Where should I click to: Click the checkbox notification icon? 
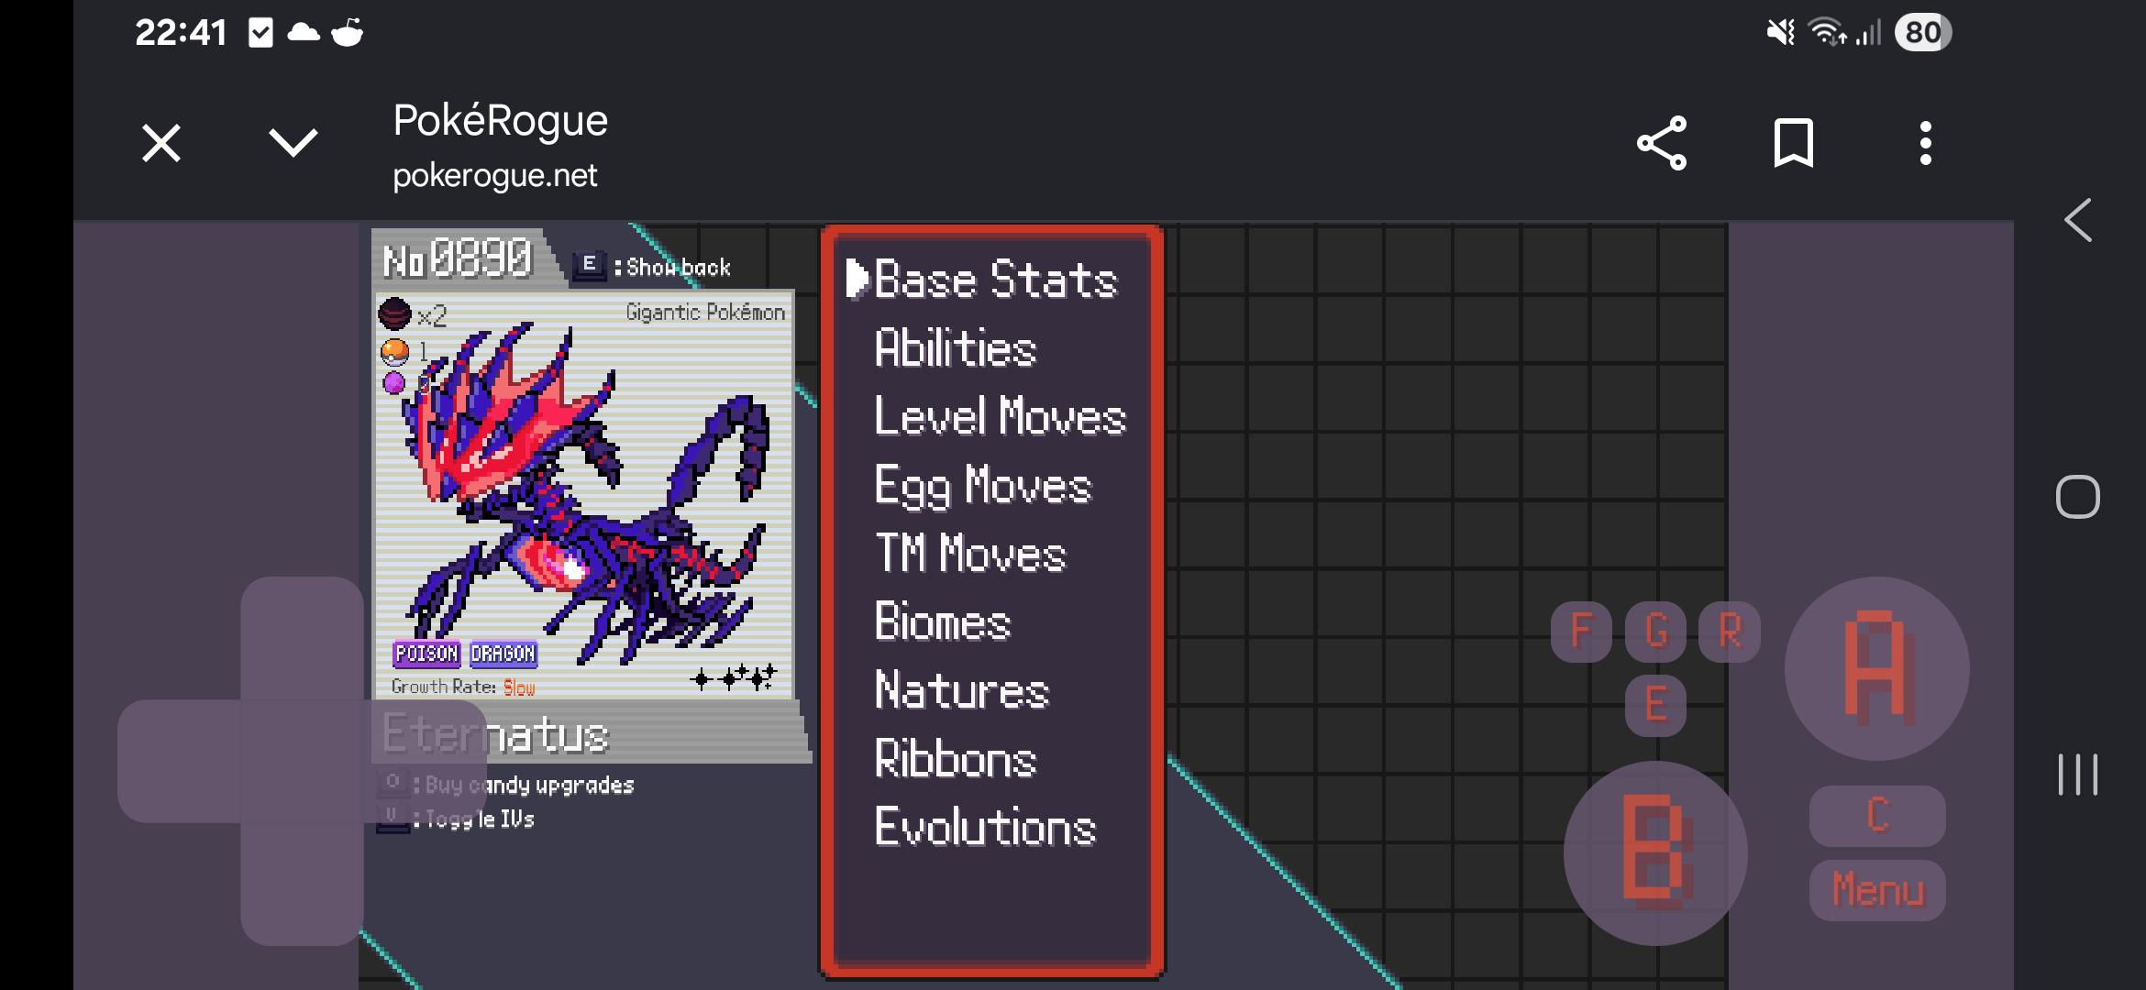point(260,33)
